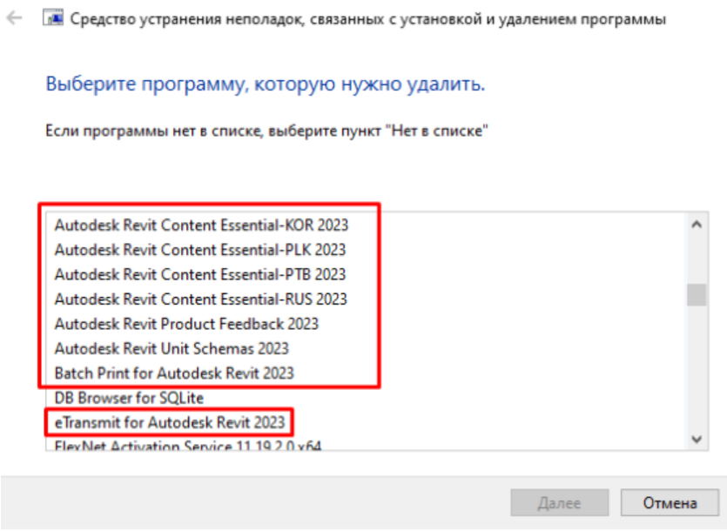Click the program list scrollbar thumb

pos(697,295)
